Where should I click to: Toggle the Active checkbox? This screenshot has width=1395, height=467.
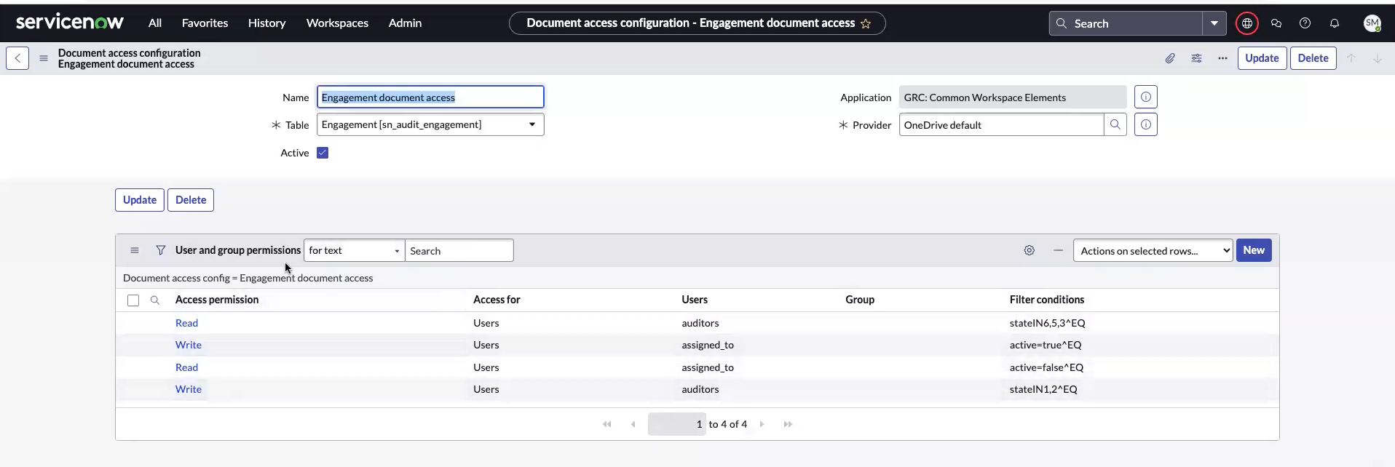(323, 153)
